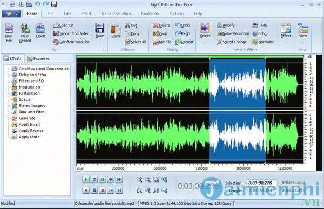The height and width of the screenshot is (209, 324).
Task: Apply the Echo effect
Action: click(260, 33)
